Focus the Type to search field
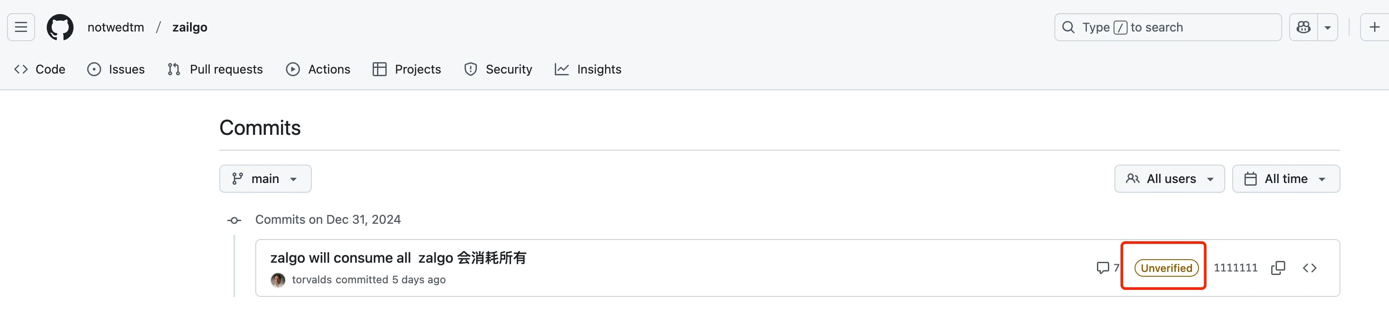This screenshot has width=1389, height=317. [x=1167, y=28]
